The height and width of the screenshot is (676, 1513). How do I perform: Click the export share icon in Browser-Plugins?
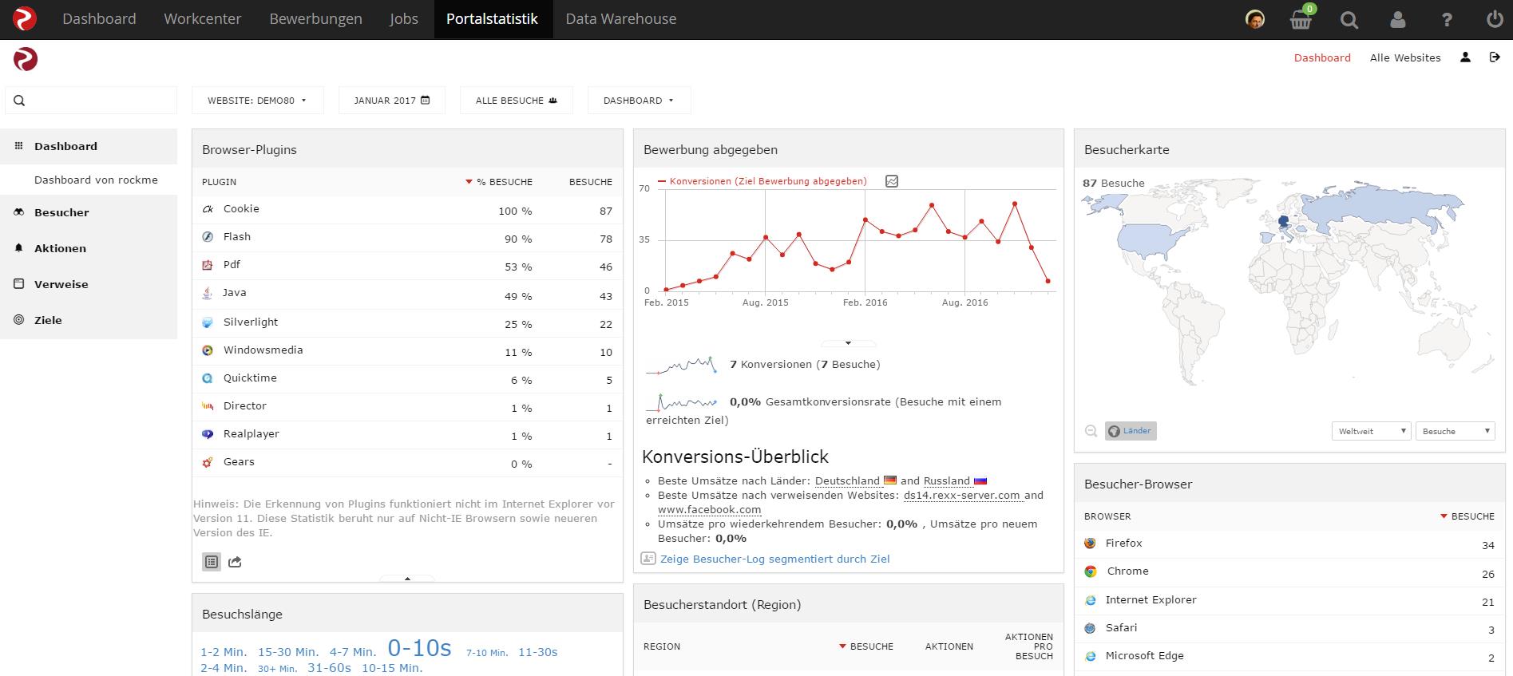pyautogui.click(x=235, y=562)
